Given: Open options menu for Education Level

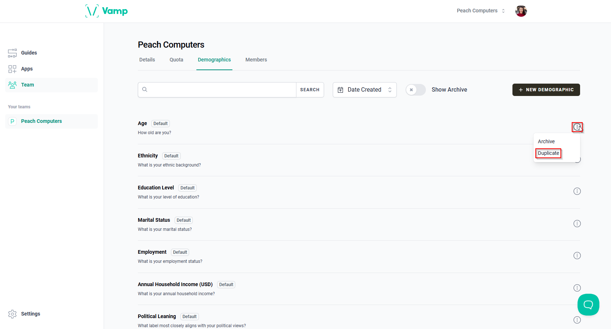Looking at the screenshot, I should [x=577, y=191].
